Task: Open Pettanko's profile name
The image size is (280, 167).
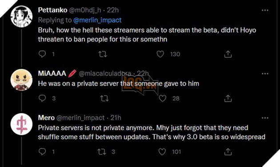Action: coord(52,10)
